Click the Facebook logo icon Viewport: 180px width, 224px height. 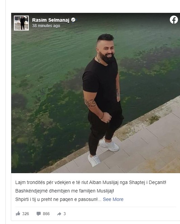coord(174,20)
